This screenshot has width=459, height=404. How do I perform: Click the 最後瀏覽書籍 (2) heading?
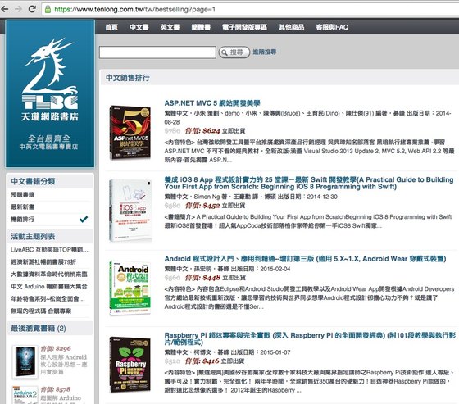39,328
